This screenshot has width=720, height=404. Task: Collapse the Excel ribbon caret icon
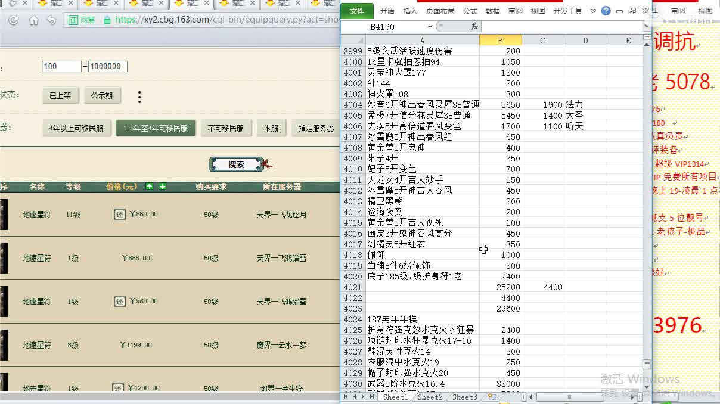coord(594,11)
